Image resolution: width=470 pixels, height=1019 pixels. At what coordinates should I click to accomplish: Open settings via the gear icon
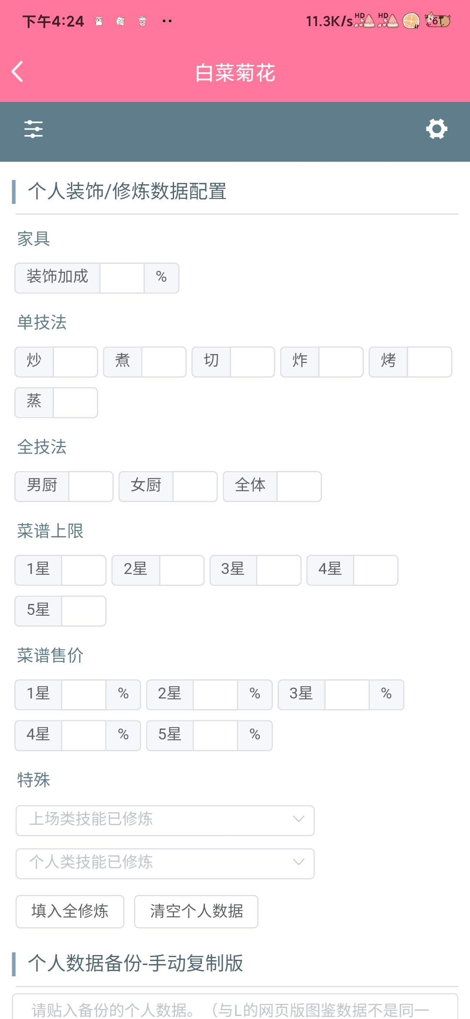click(x=436, y=129)
